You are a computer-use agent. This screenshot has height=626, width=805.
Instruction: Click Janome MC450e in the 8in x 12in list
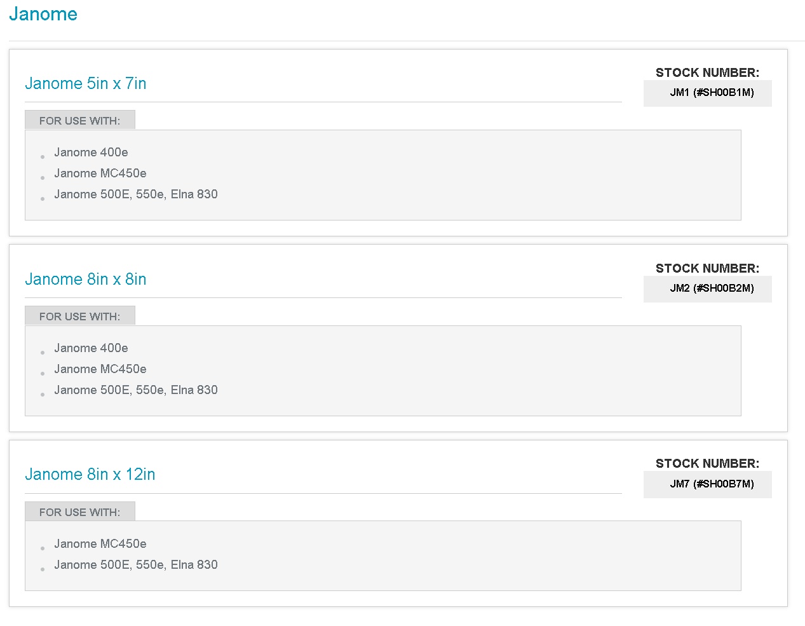click(100, 544)
